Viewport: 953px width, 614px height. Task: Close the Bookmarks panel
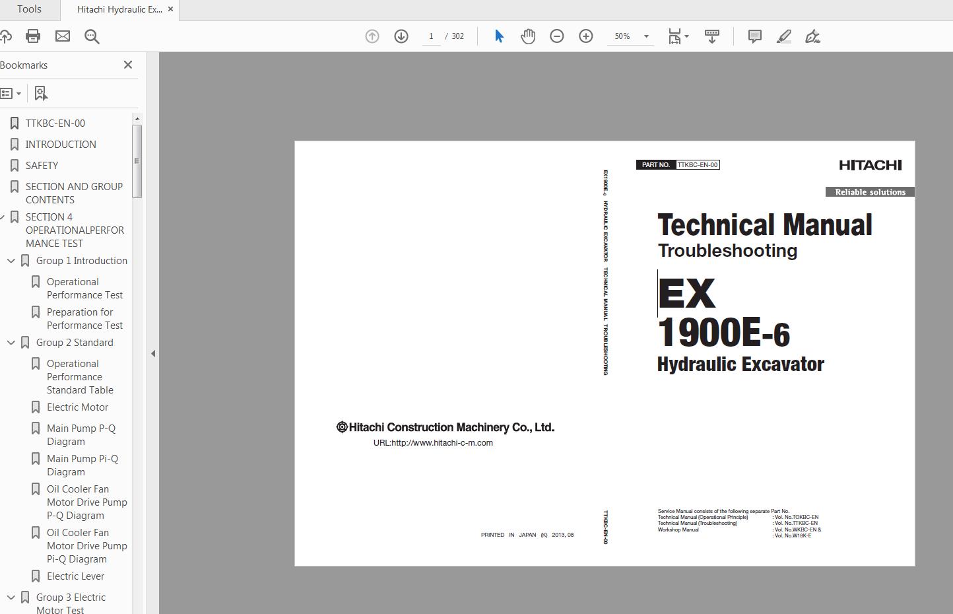[128, 65]
